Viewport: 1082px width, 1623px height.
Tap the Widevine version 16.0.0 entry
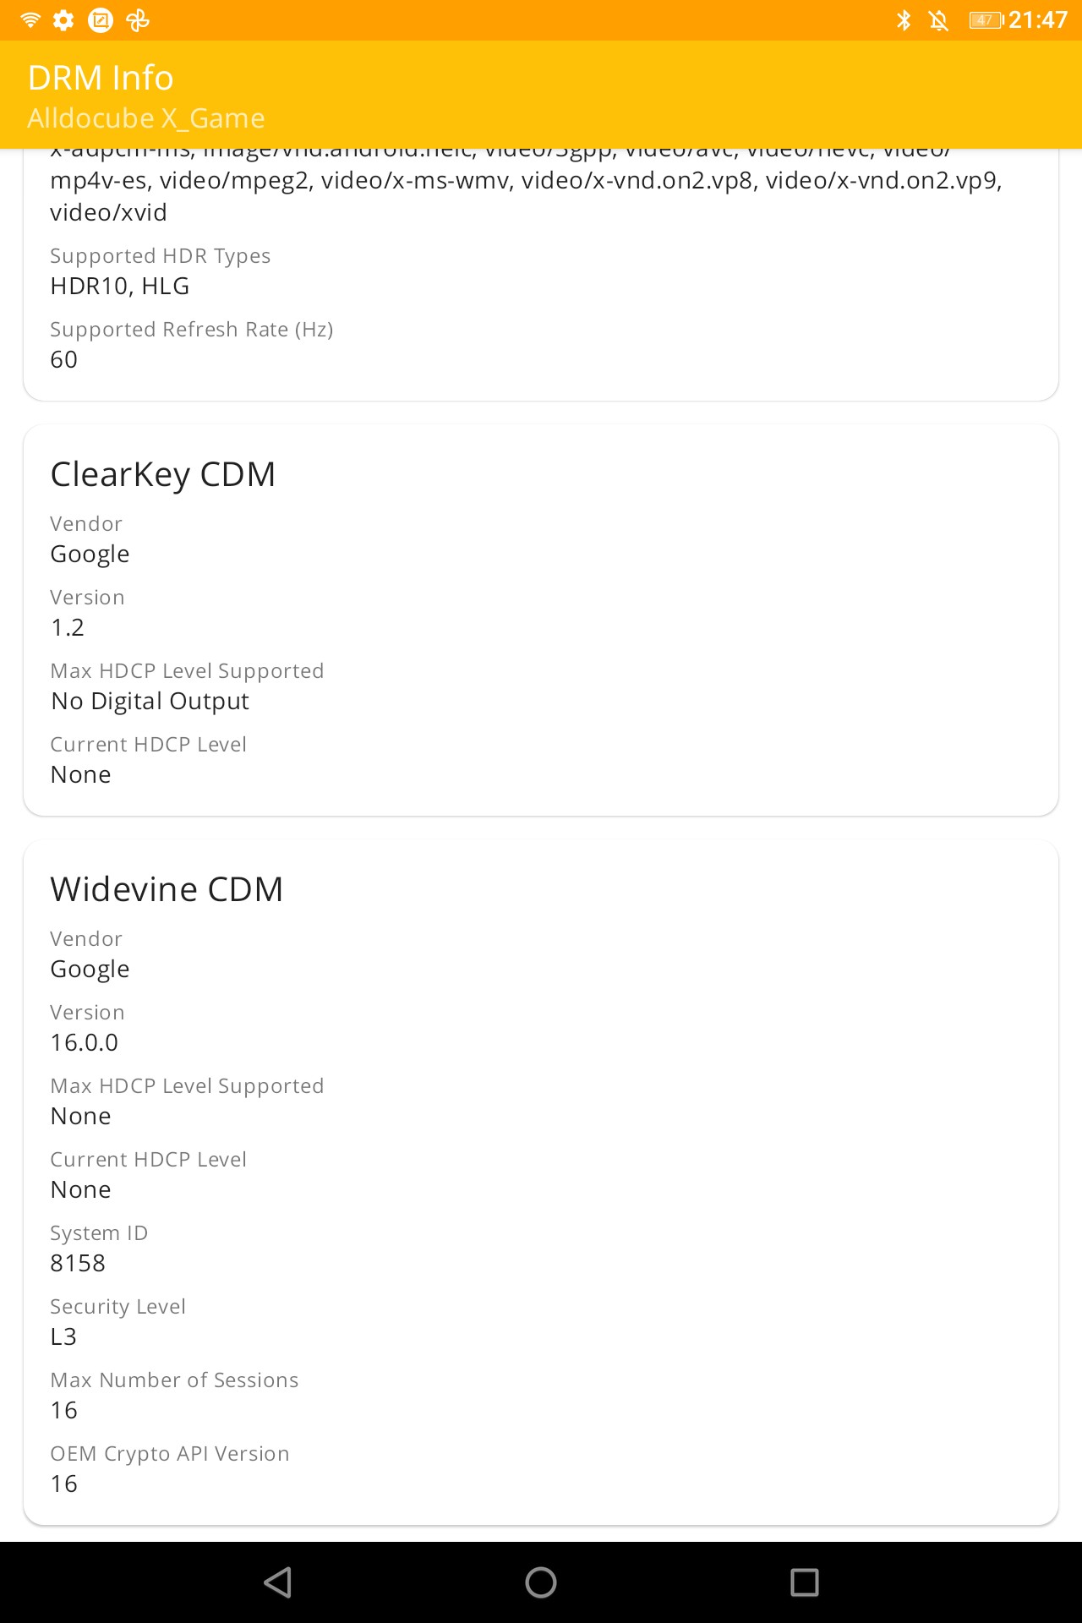pos(85,1042)
